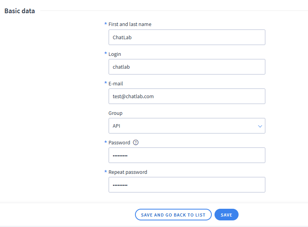Screen dimensions: 308x227
Task: Click the "Login" field label
Action: coord(115,54)
